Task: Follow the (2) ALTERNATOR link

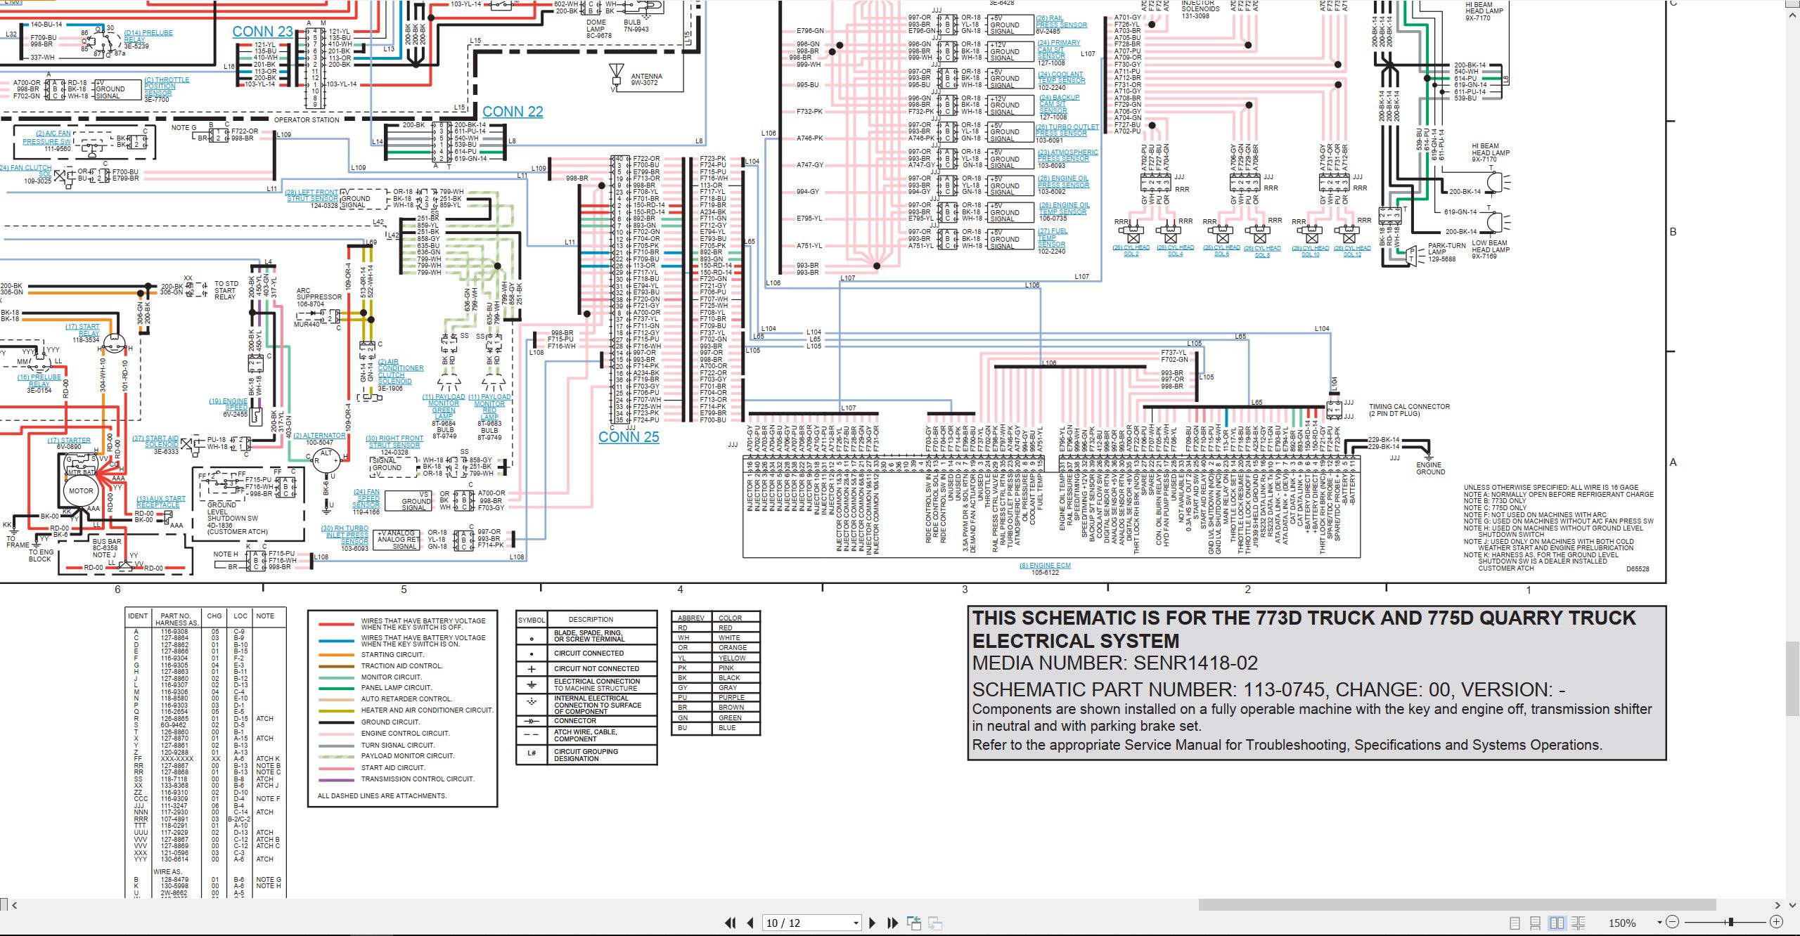Action: tap(319, 436)
